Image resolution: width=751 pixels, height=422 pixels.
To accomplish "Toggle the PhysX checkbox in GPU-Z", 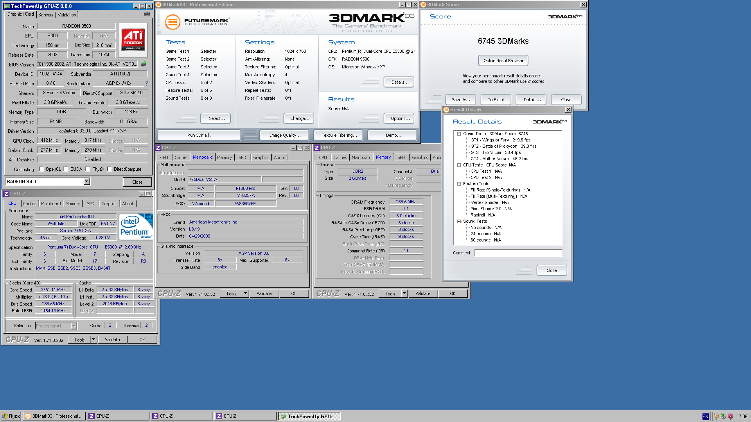I will tap(88, 169).
